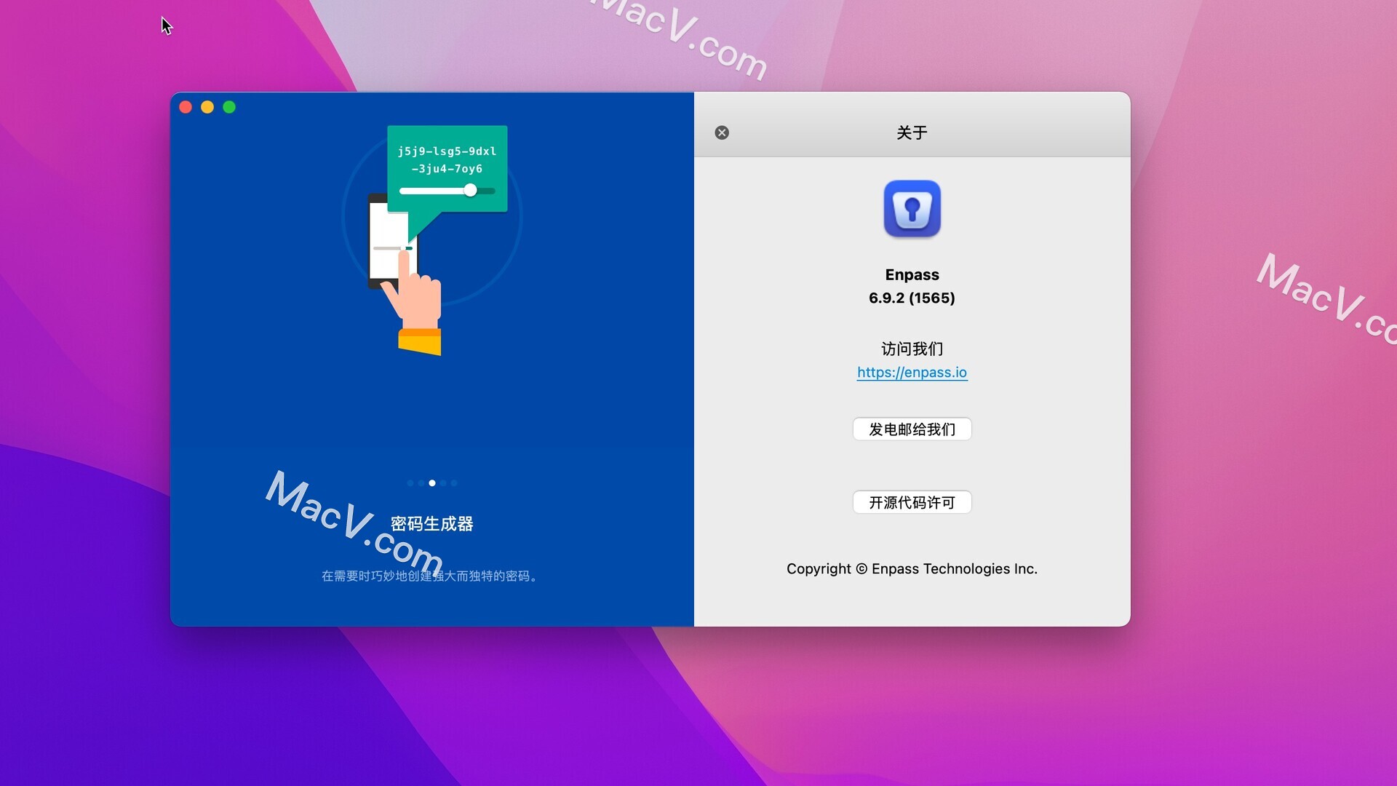Select the third, highlighted pagination dot
This screenshot has width=1397, height=786.
click(x=432, y=483)
